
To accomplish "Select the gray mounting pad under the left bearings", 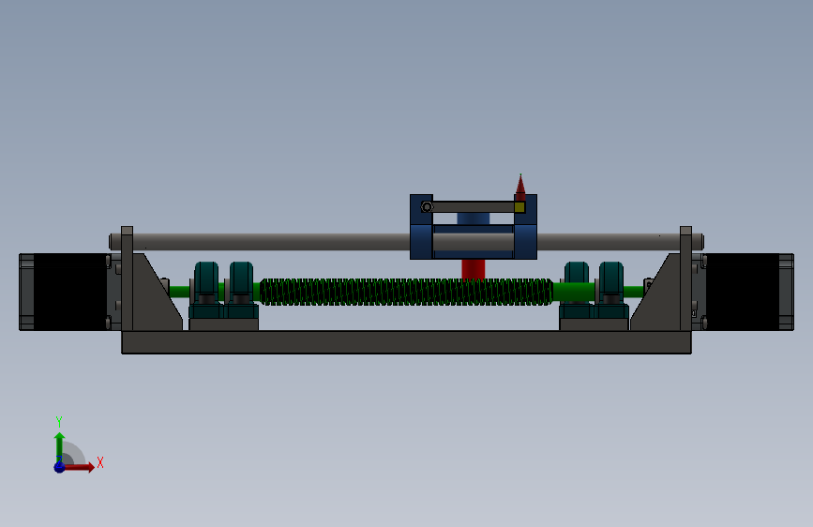I will coord(224,324).
